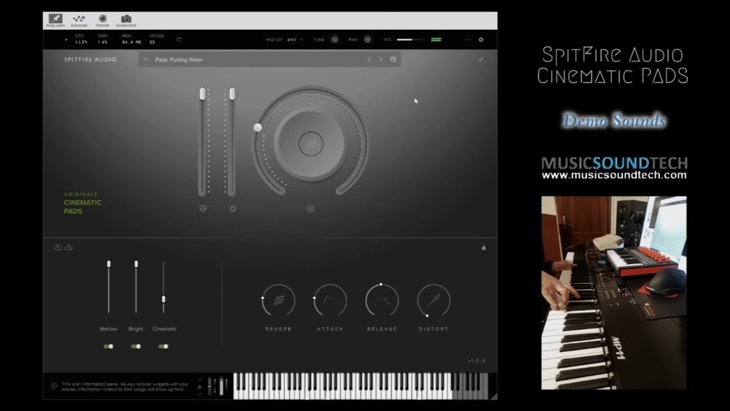Expand the Pads: Pulsing Water preset browser
Viewport: 730px width, 411px height.
147,59
